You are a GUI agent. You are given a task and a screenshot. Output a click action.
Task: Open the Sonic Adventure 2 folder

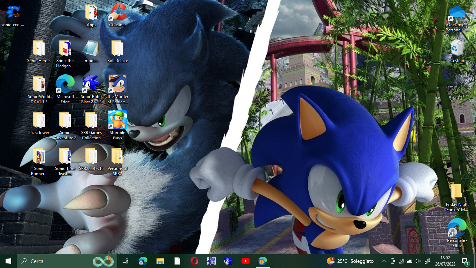point(65,126)
